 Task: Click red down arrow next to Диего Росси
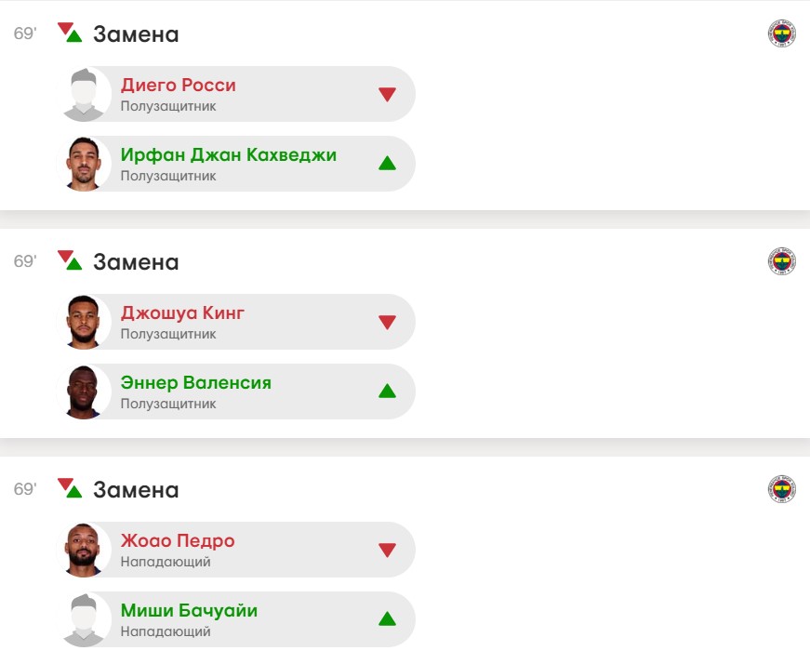point(388,94)
